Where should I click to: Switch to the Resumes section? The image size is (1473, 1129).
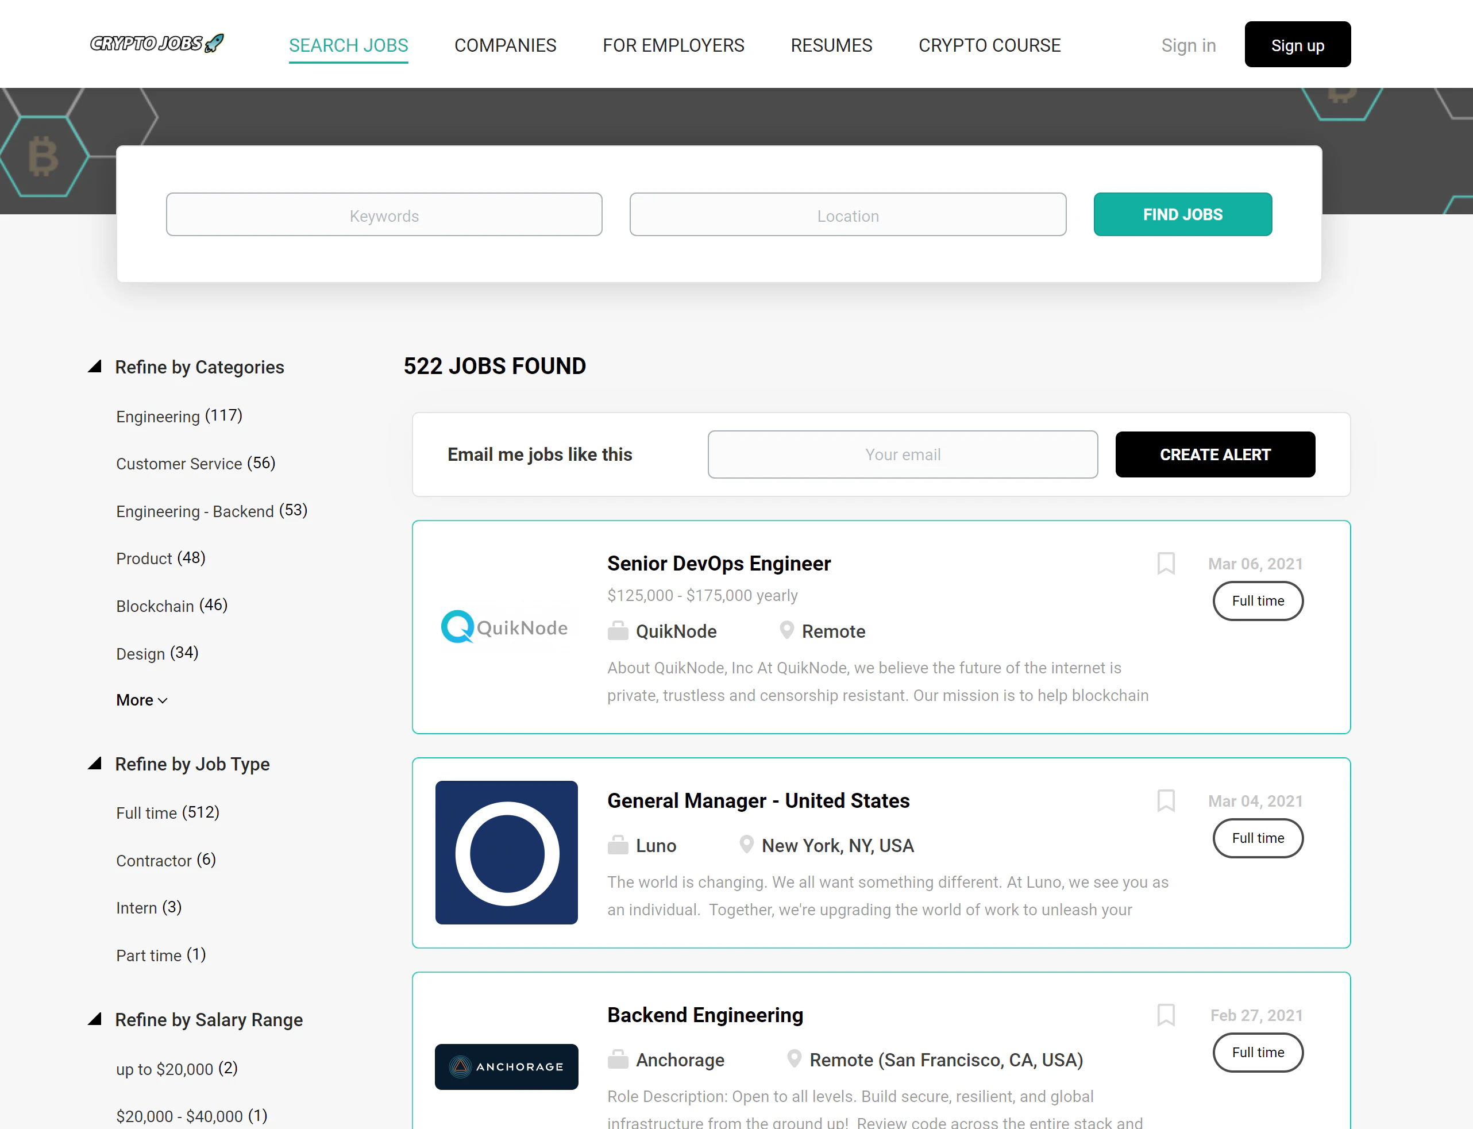(831, 45)
